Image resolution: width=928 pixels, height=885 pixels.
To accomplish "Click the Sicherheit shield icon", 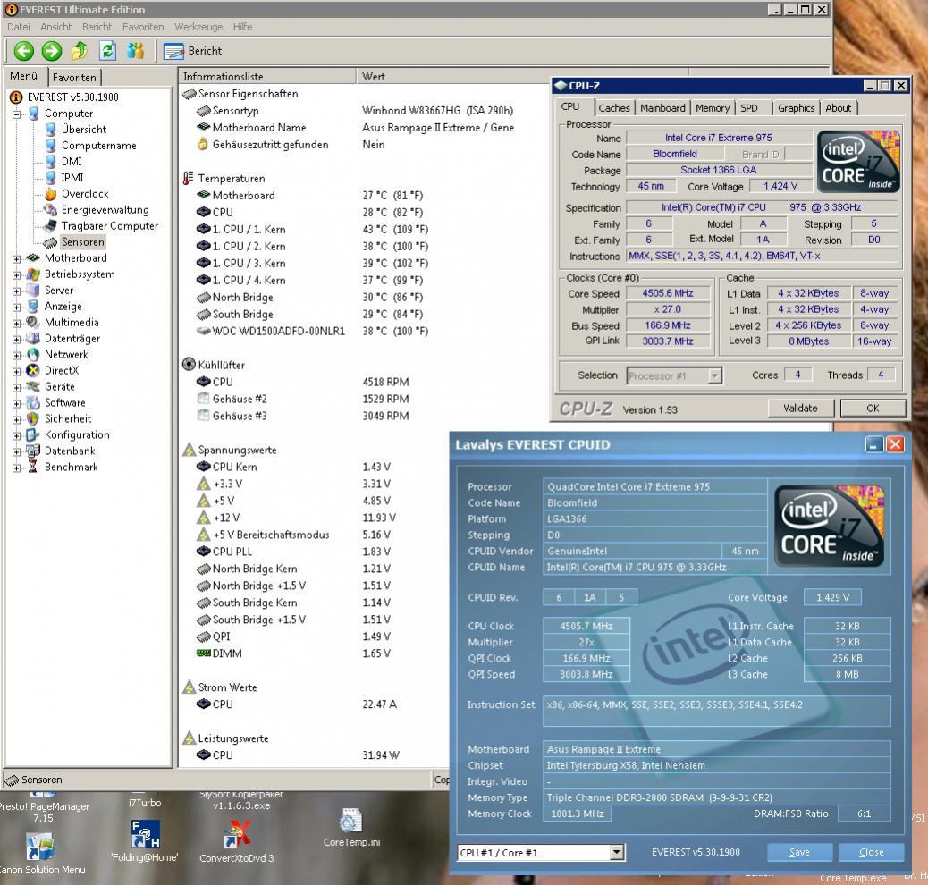I will point(33,418).
